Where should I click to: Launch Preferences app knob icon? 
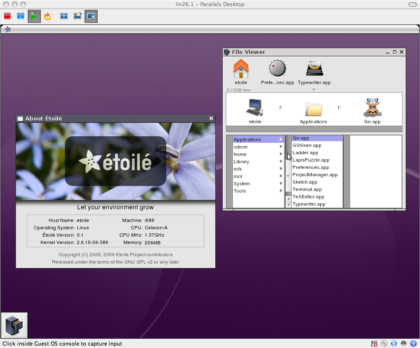277,69
